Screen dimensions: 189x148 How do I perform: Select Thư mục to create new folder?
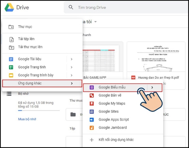(x=25, y=27)
